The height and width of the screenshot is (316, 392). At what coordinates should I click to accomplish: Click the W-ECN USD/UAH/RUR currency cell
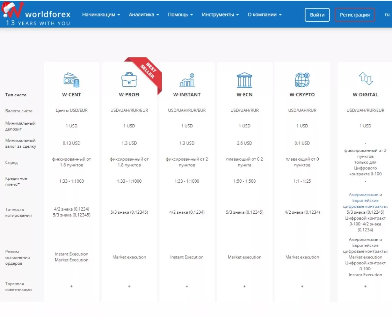(245, 110)
